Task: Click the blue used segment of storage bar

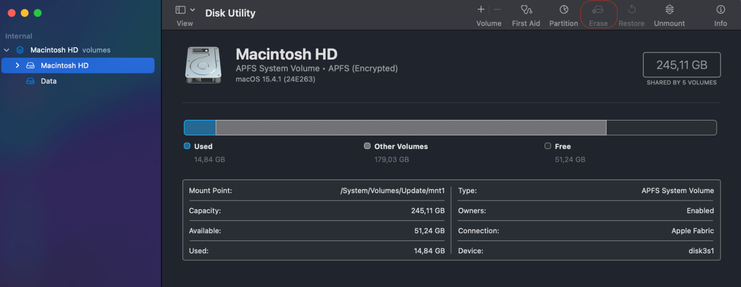Action: pyautogui.click(x=200, y=128)
